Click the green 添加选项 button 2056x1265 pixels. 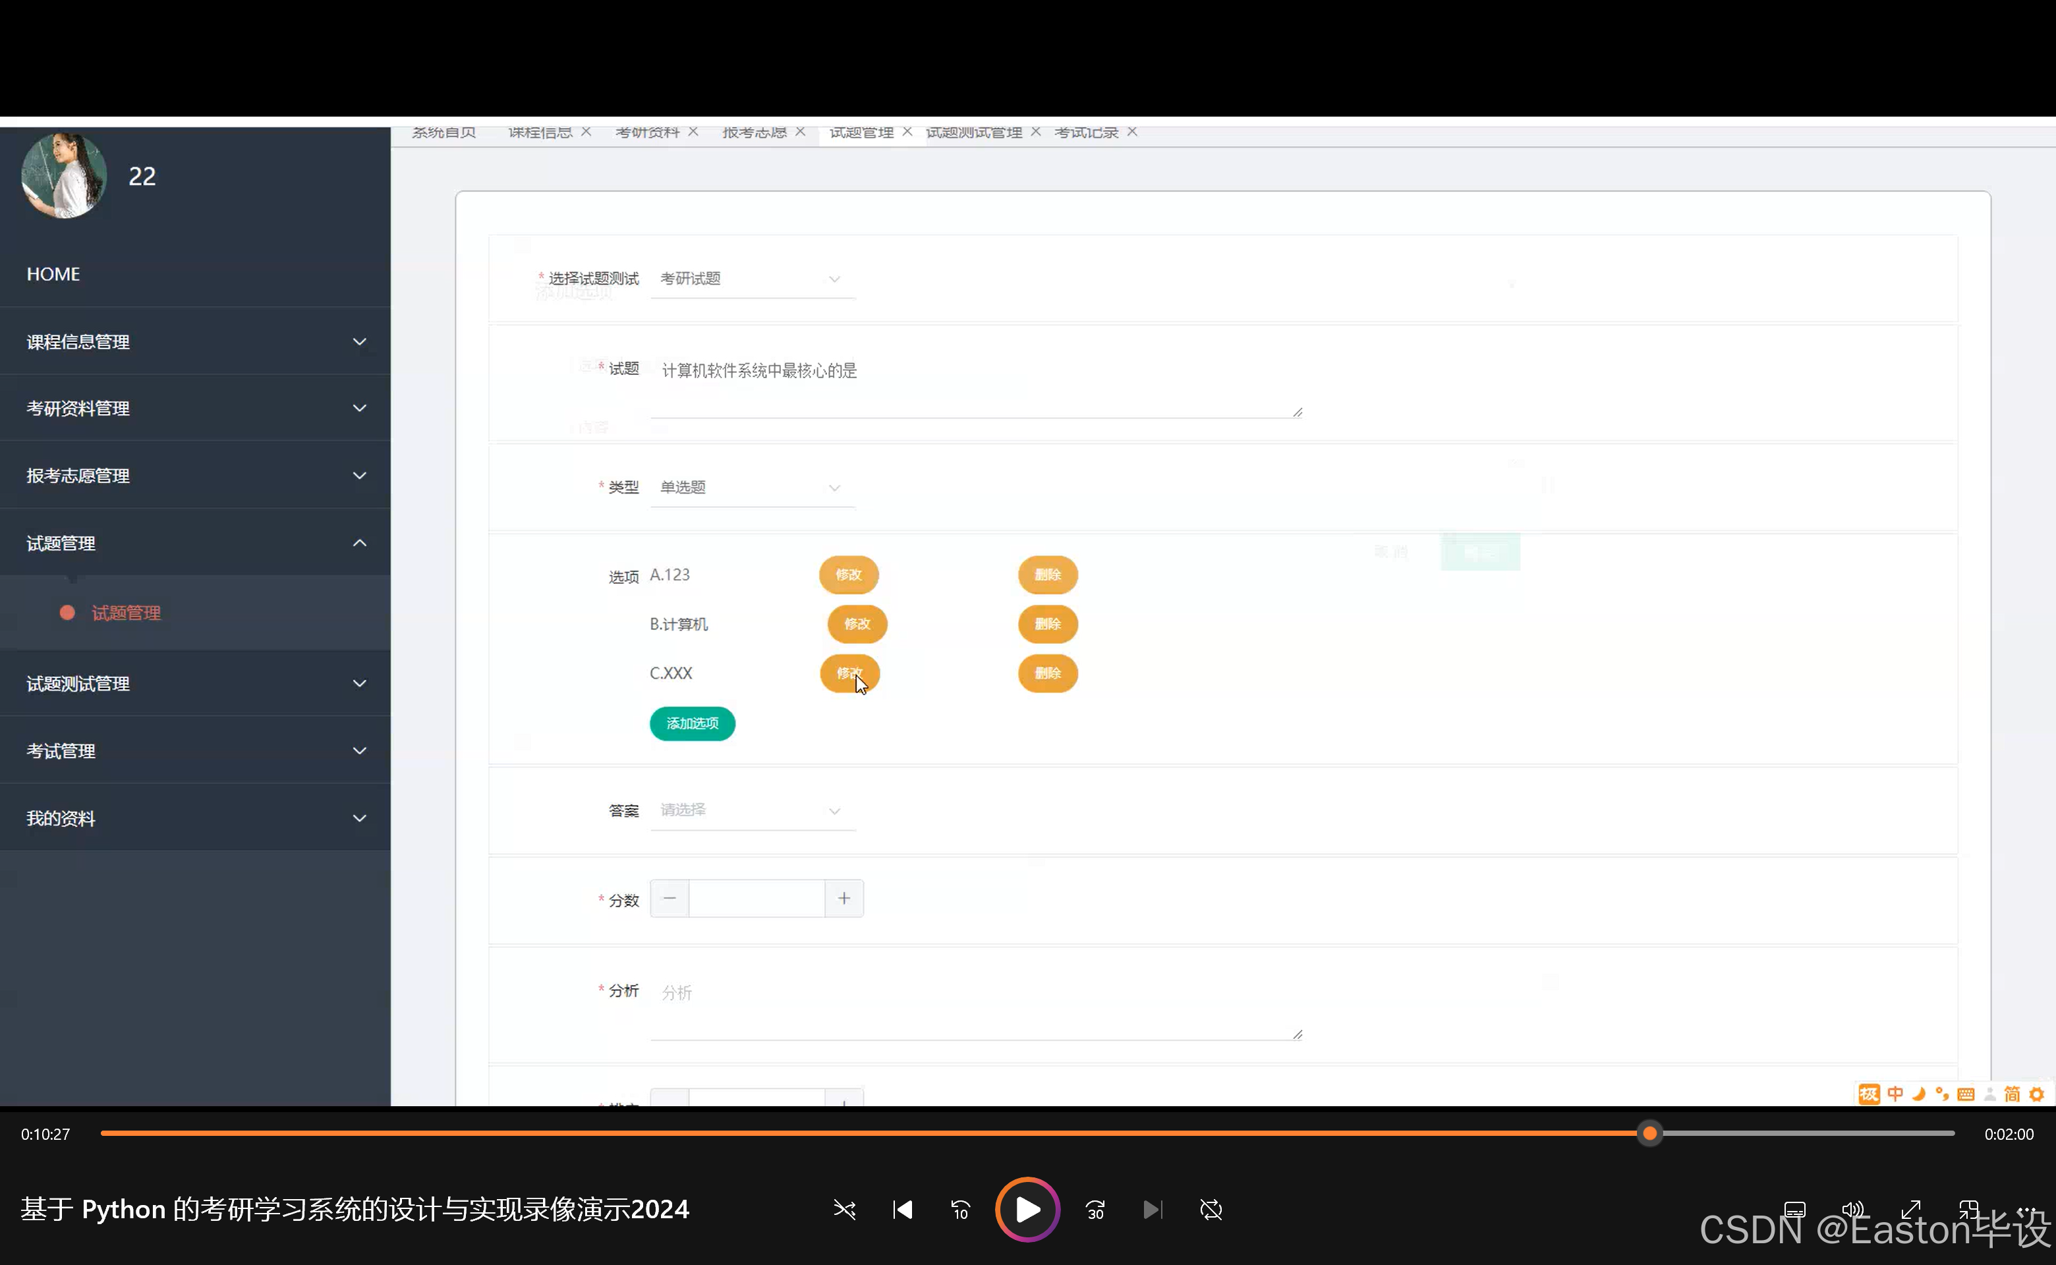tap(692, 723)
